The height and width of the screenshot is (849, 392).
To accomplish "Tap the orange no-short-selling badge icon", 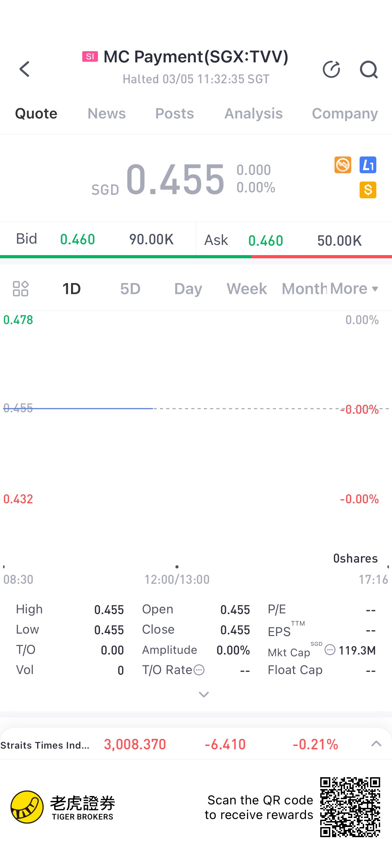I will pos(343,165).
